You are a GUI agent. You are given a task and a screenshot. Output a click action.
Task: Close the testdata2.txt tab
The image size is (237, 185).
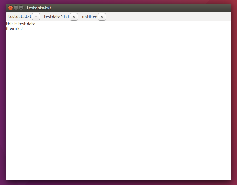[74, 17]
